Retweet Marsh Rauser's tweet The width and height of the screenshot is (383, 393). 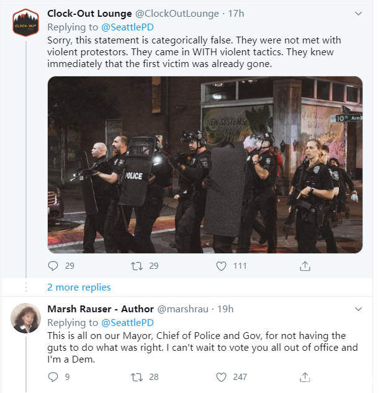[137, 377]
